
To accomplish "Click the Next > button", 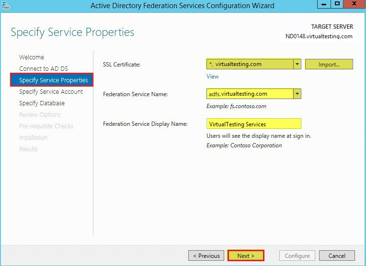I will (x=246, y=256).
